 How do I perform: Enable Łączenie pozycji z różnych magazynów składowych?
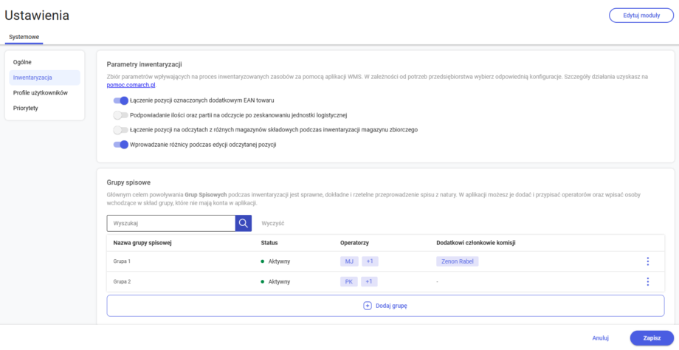(120, 130)
